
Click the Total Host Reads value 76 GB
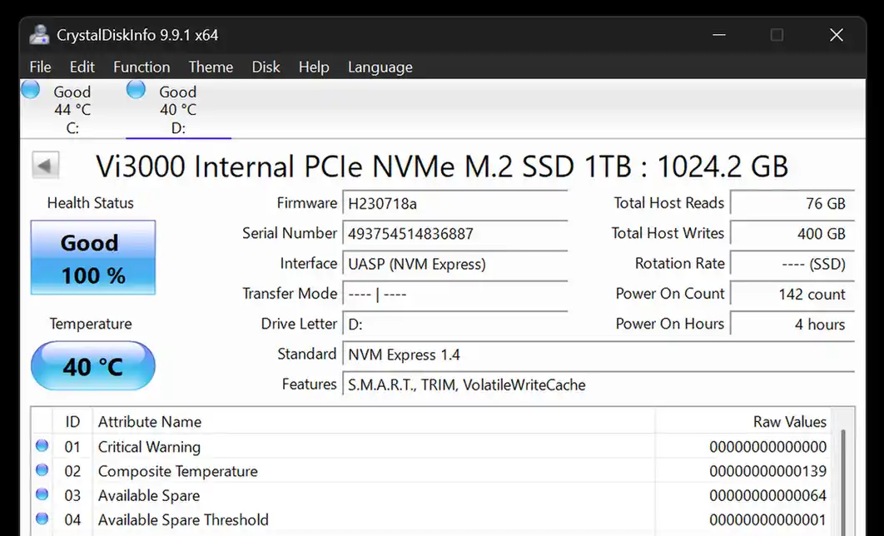[792, 203]
